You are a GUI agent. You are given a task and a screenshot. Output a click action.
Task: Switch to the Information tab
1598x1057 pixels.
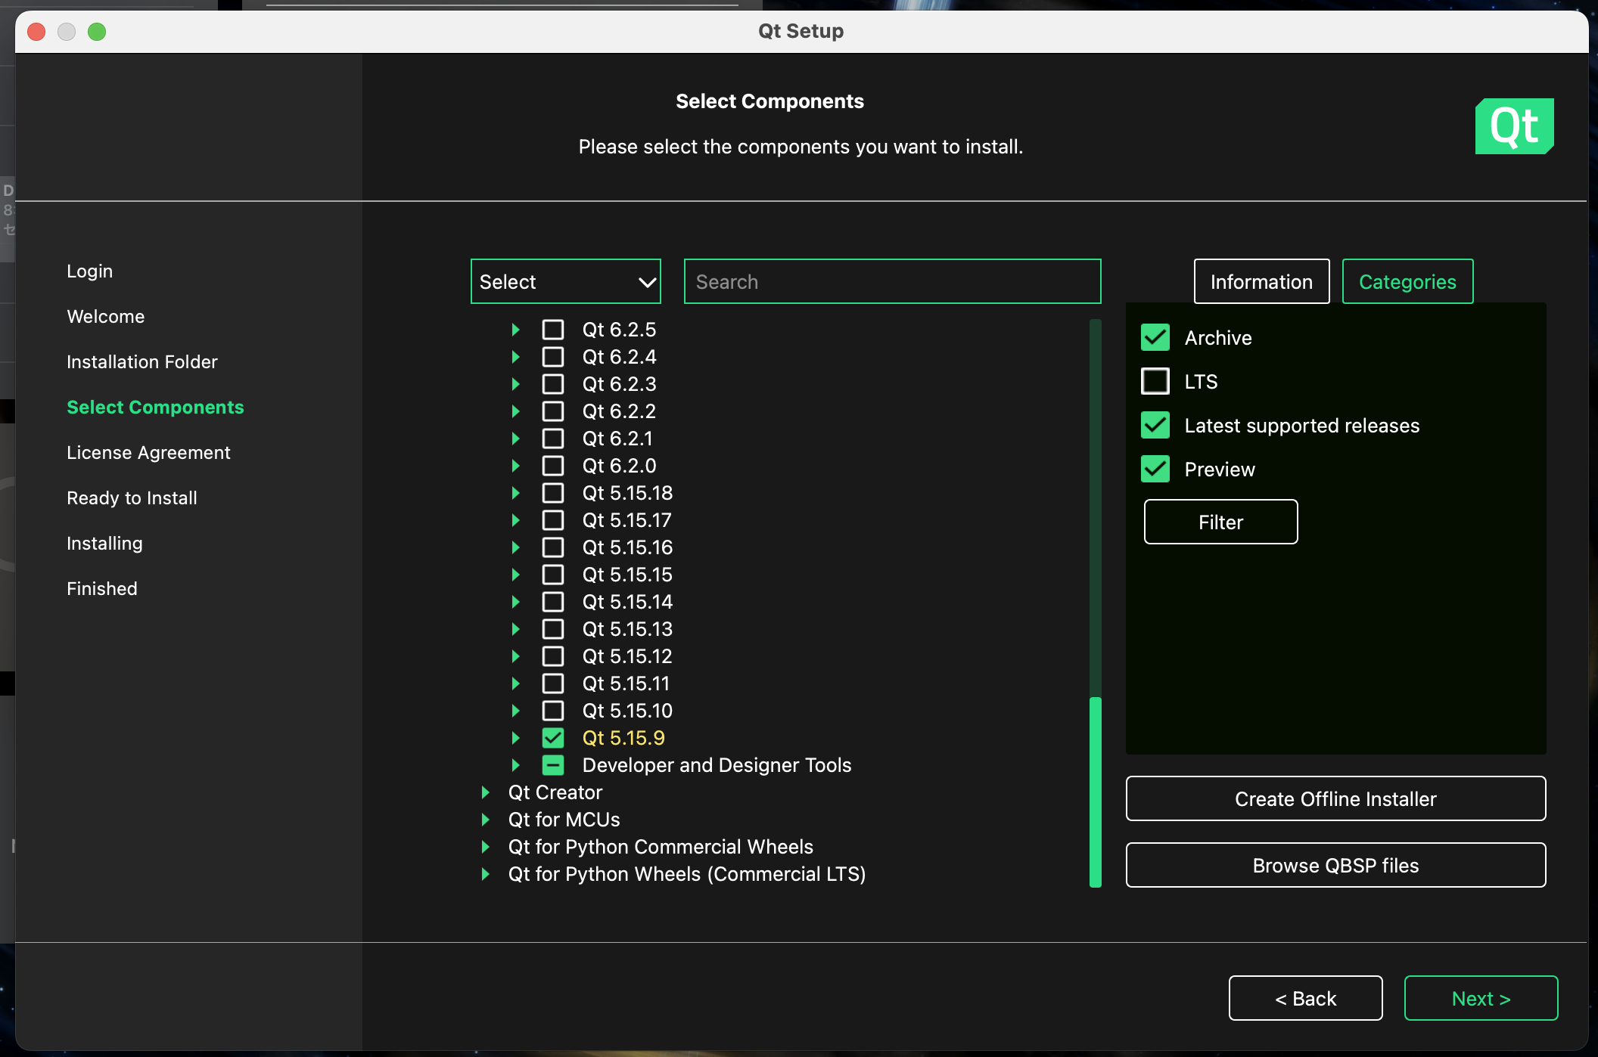coord(1261,281)
